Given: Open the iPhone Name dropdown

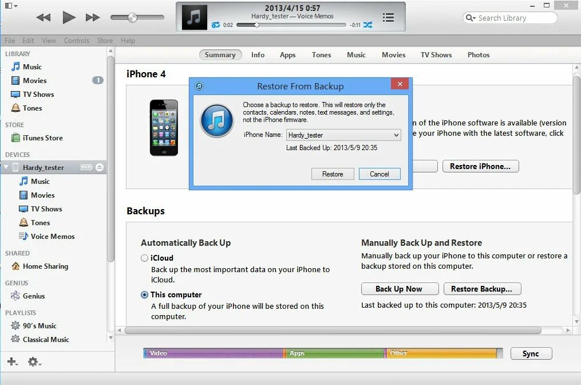Looking at the screenshot, I should pos(343,135).
